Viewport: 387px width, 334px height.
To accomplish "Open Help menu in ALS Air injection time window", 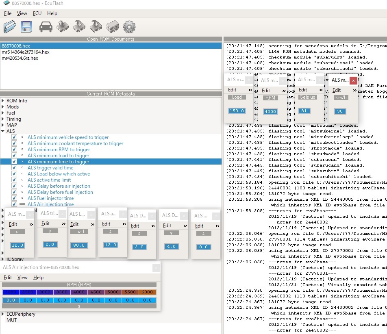I will click(x=38, y=278).
